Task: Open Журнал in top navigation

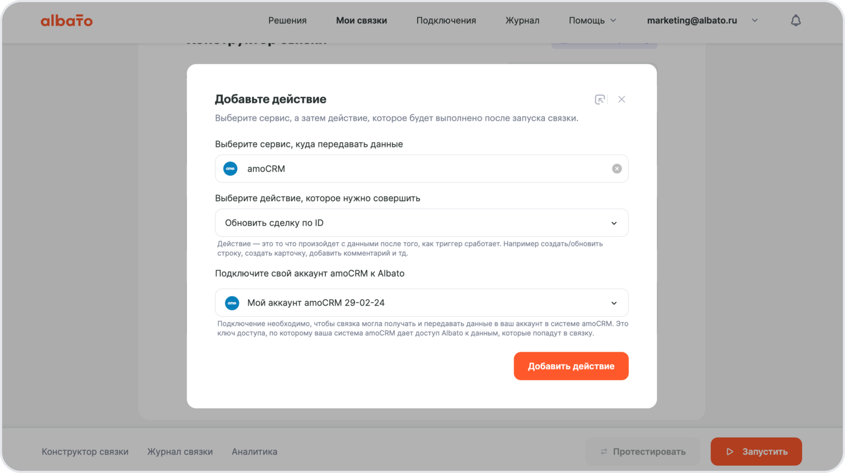Action: [x=522, y=21]
